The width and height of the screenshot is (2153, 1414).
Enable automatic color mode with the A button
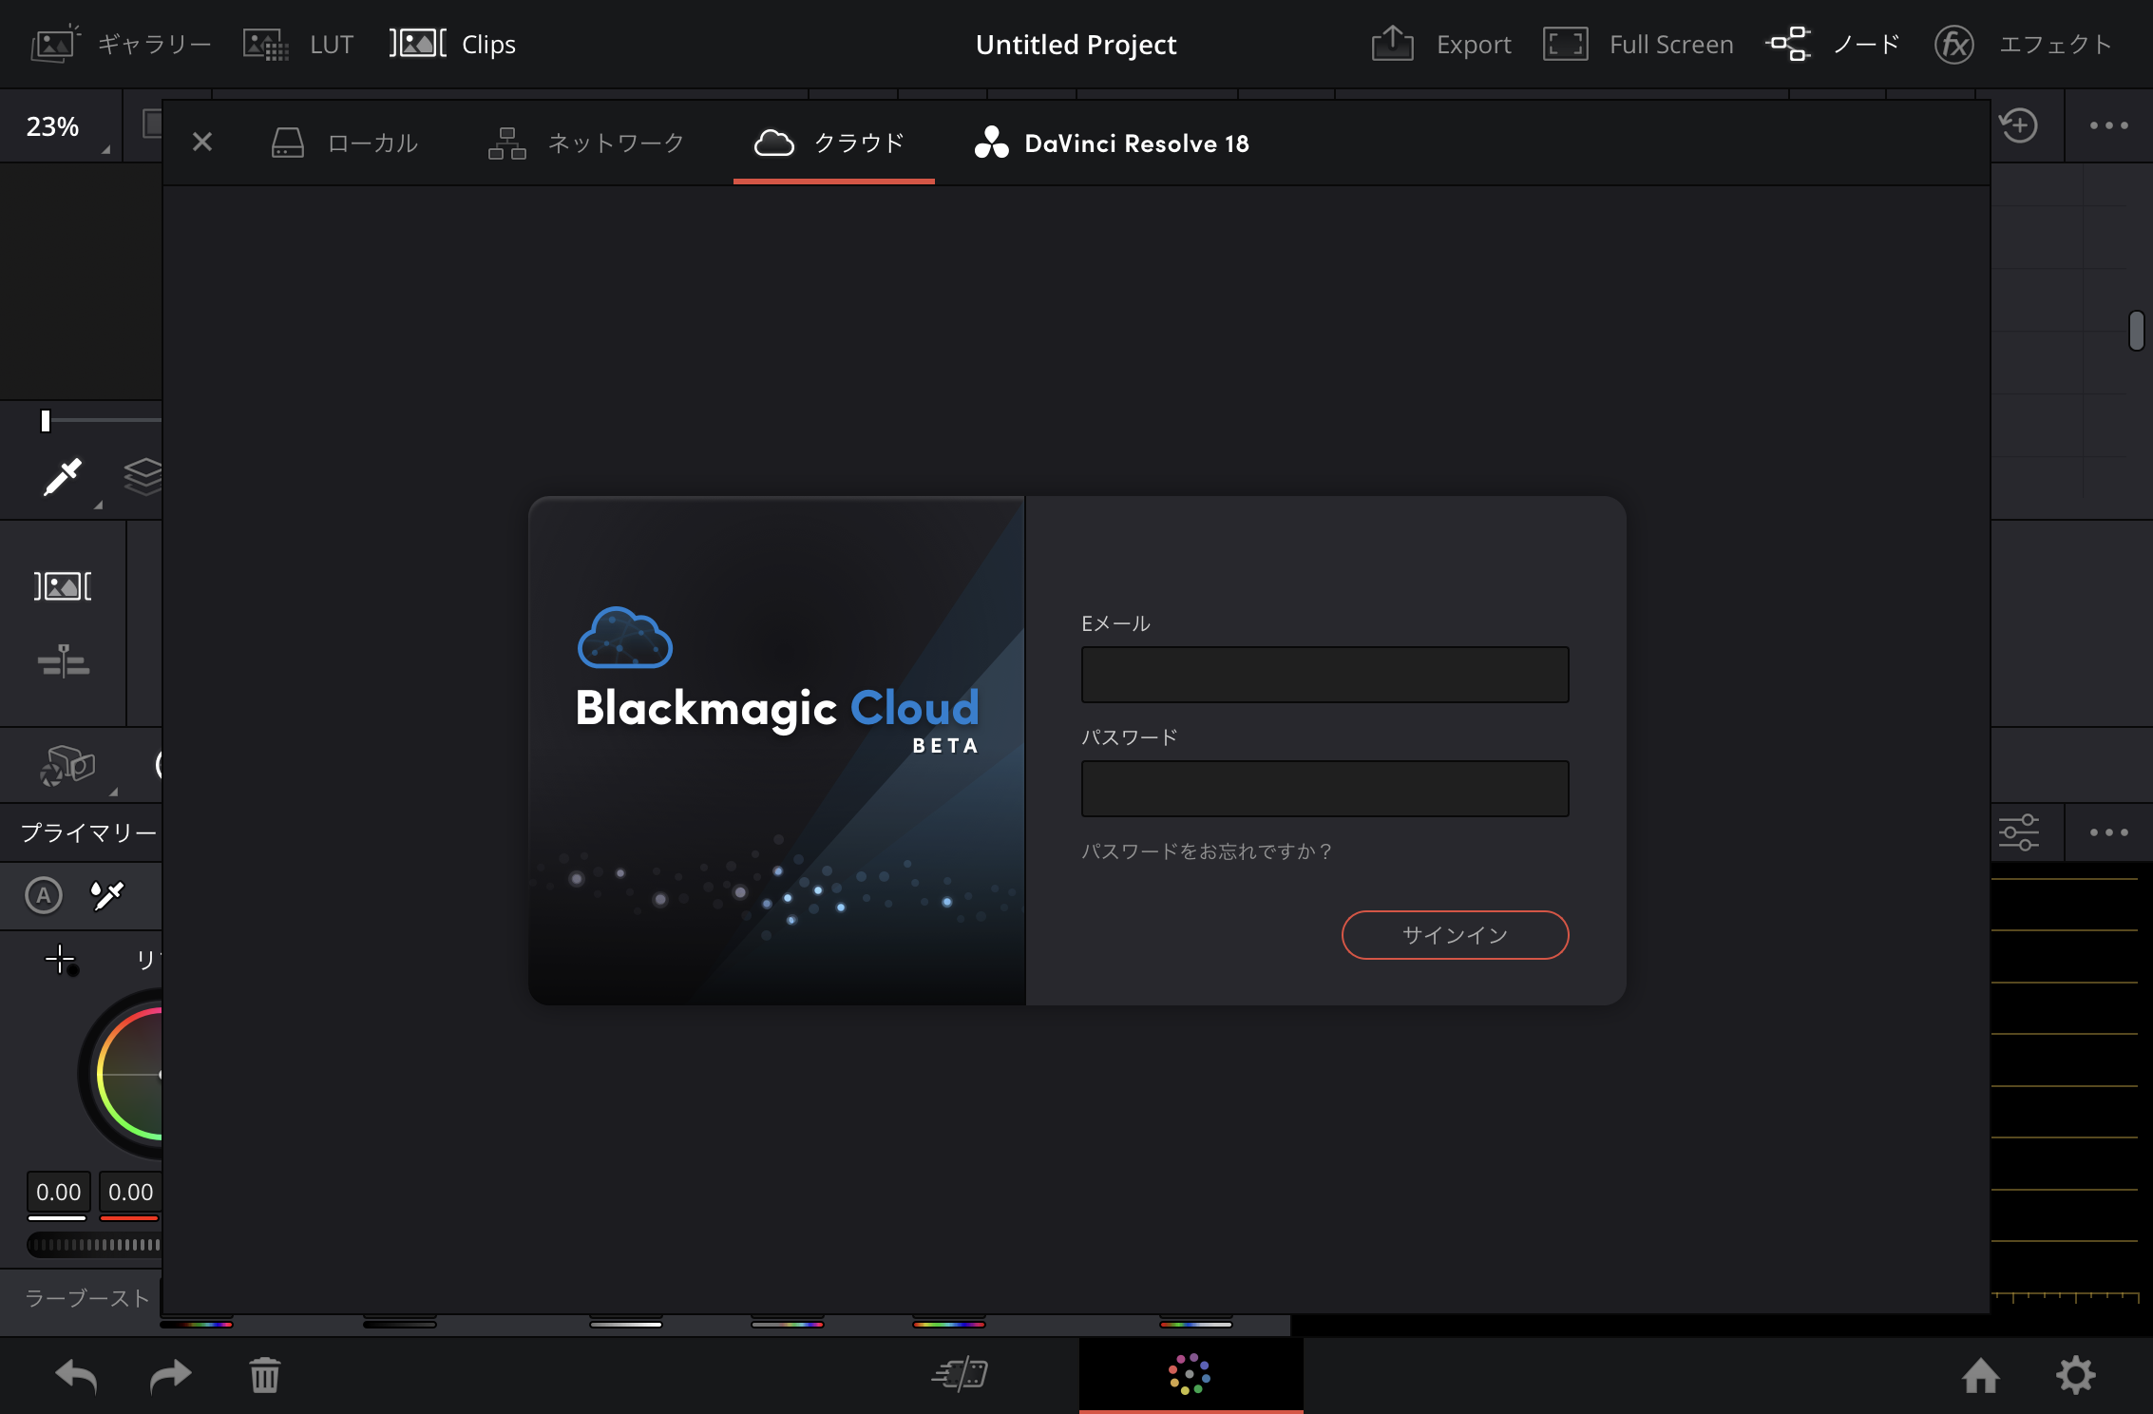(x=44, y=895)
